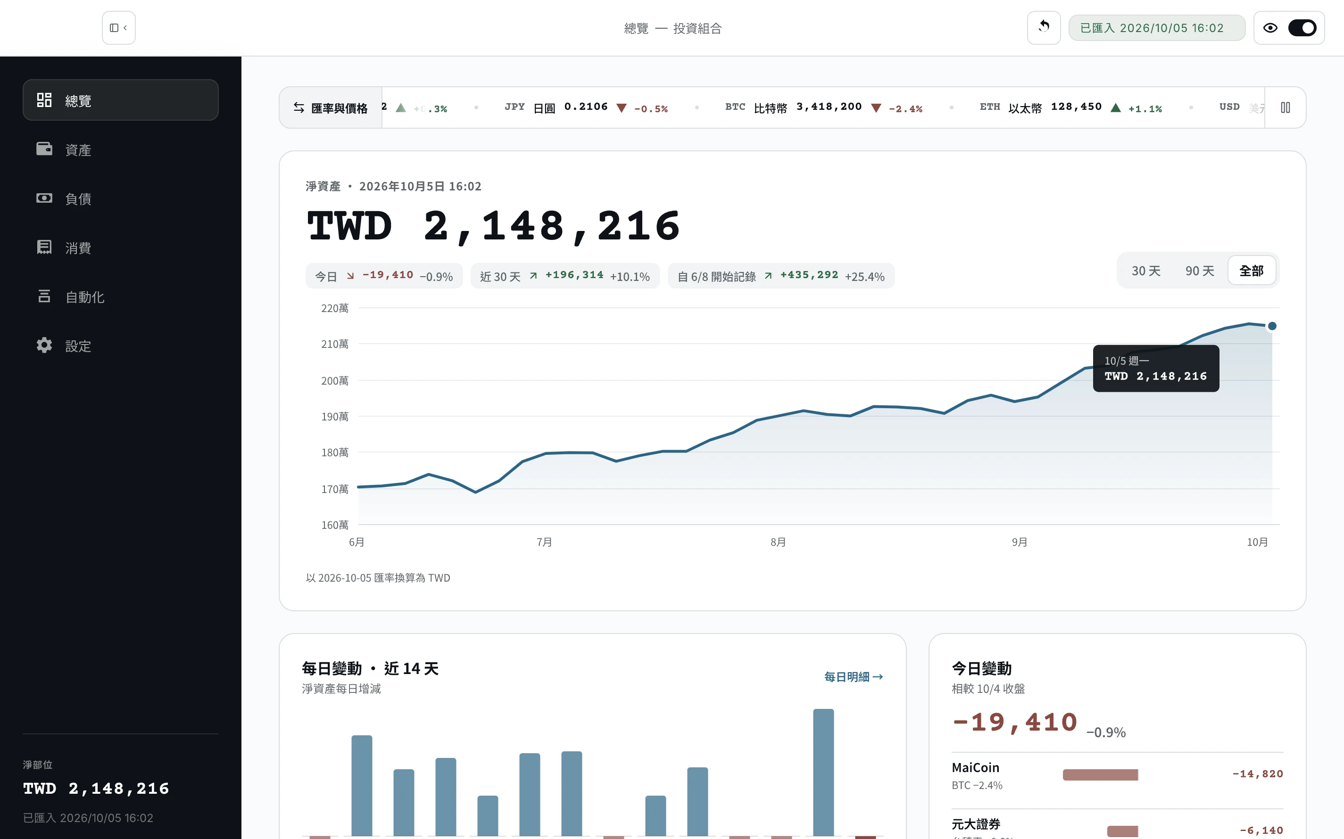Open 設定 via gear icon
This screenshot has width=1344, height=839.
(x=44, y=345)
